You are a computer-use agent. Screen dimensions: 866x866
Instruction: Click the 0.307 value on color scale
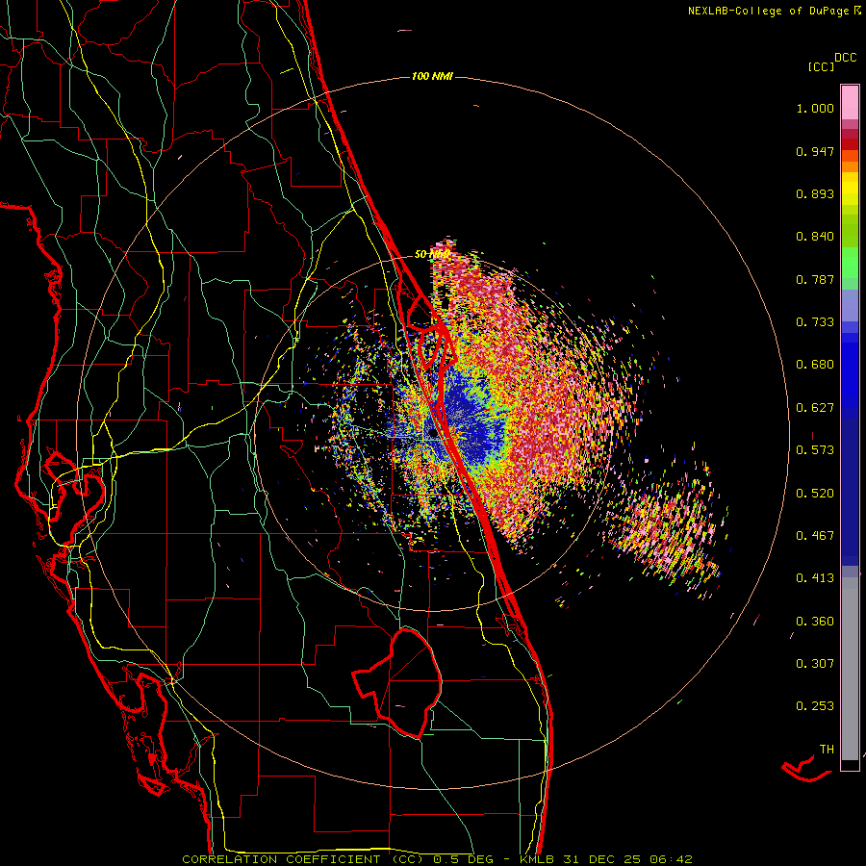tap(815, 664)
